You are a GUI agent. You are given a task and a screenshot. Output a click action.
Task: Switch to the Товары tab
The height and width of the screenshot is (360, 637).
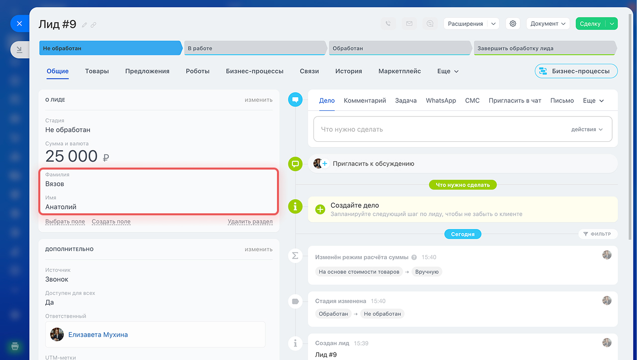click(x=97, y=71)
